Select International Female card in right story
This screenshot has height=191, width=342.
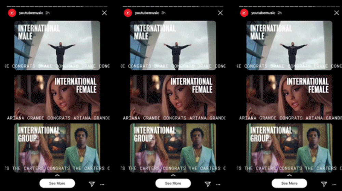point(289,97)
